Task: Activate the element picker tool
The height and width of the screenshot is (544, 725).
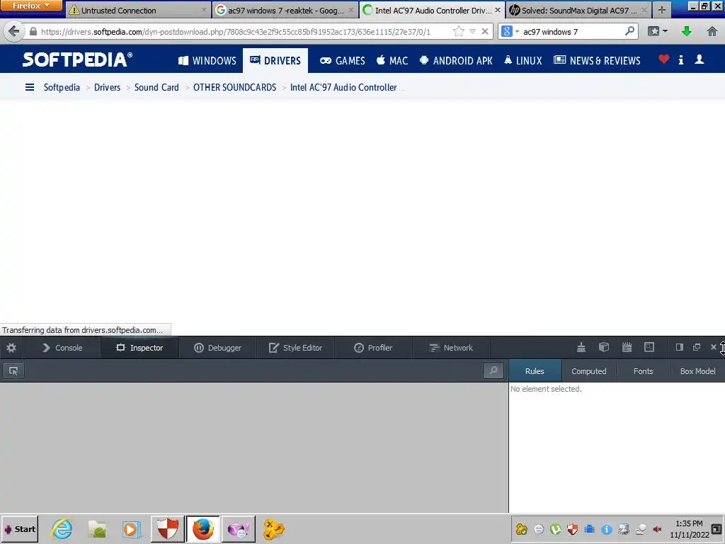Action: pyautogui.click(x=13, y=371)
